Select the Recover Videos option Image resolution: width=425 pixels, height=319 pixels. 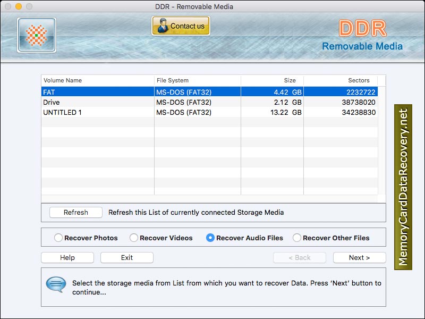click(134, 238)
